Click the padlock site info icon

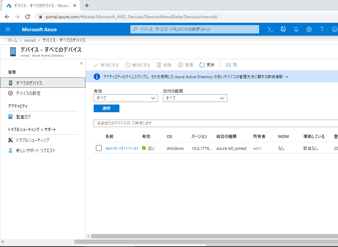(40, 17)
